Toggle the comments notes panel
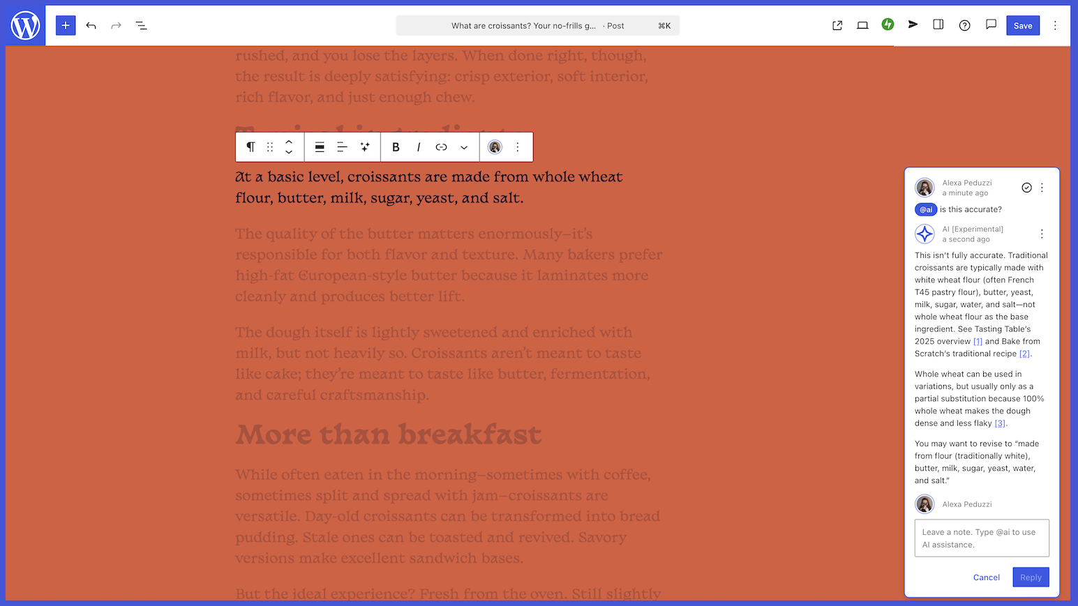Viewport: 1078px width, 606px height. coord(991,25)
